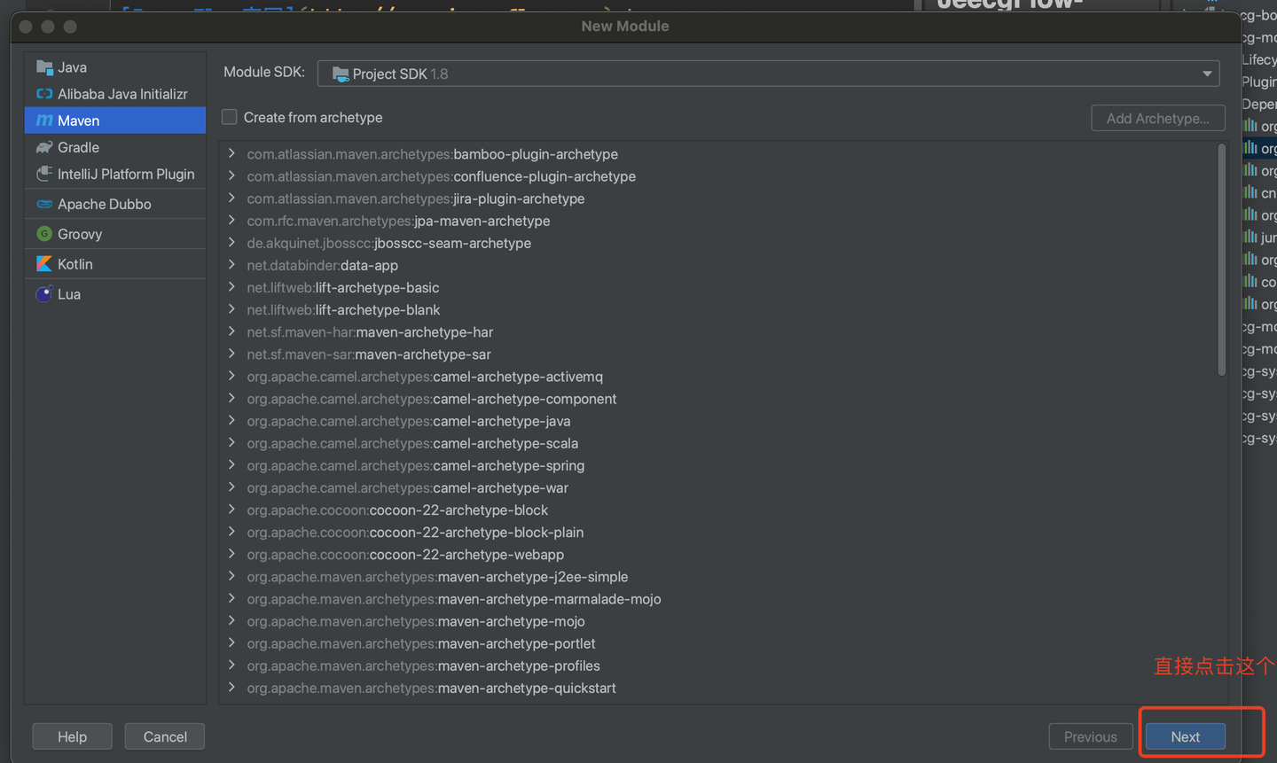Select cocoon-22-archetype-block-plain row
This screenshot has width=1277, height=763.
[718, 532]
